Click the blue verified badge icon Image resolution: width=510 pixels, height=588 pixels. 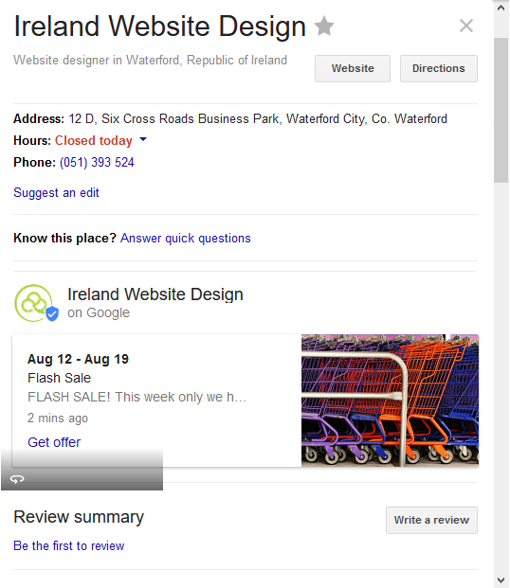click(52, 313)
